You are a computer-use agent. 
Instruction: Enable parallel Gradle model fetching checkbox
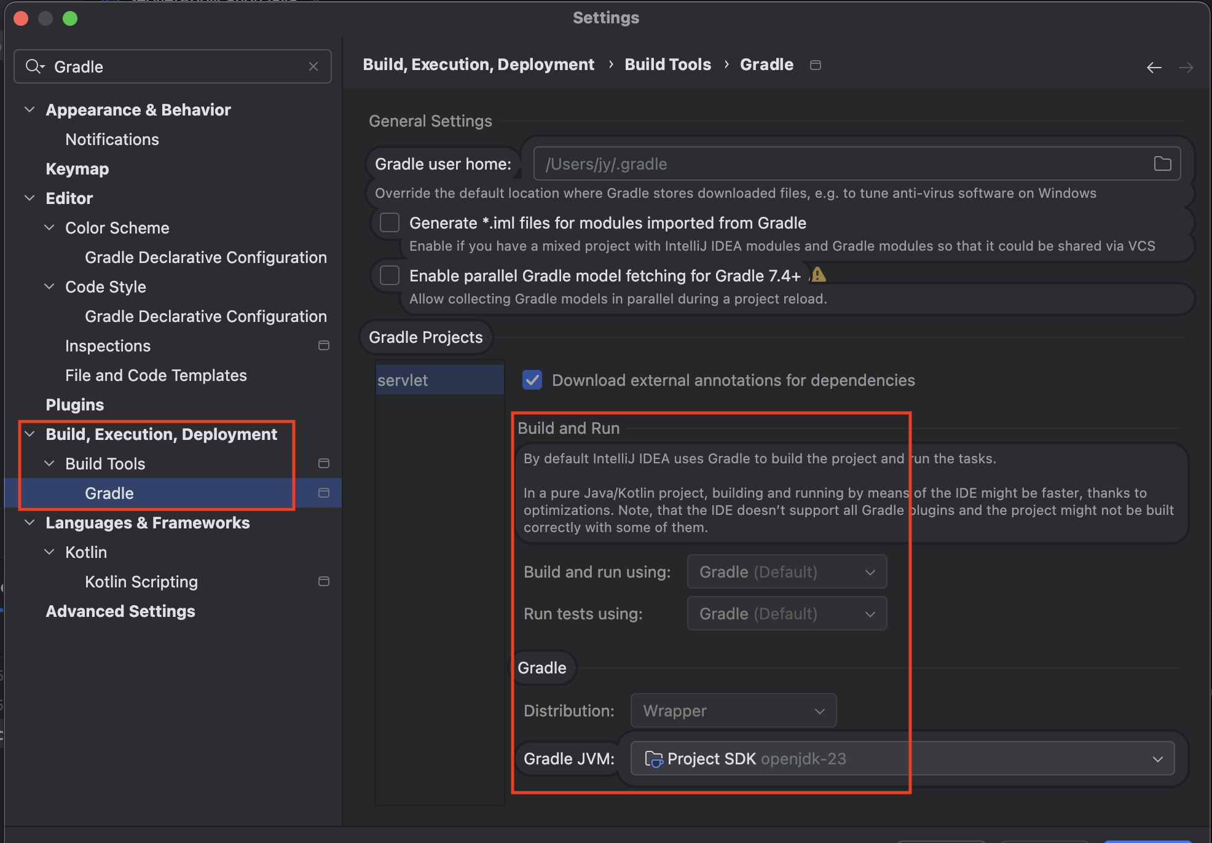coord(390,275)
